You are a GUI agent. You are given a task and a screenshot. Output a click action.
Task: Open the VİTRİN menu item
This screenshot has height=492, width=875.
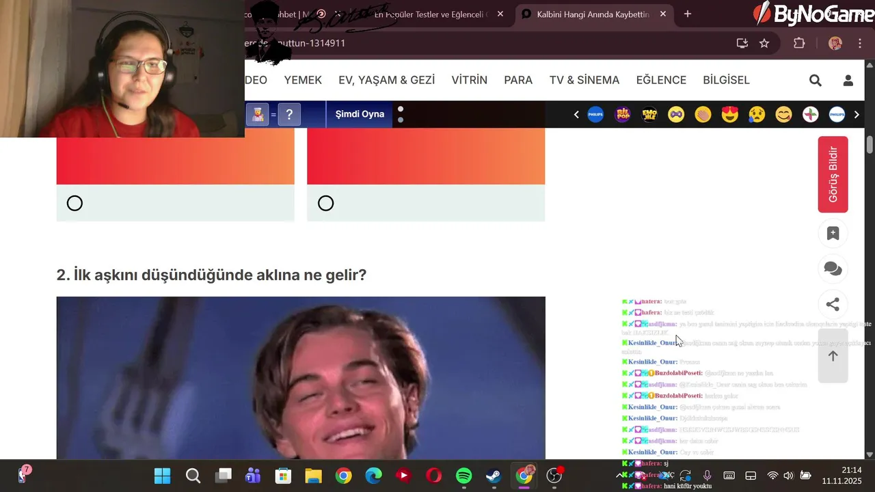[x=470, y=80]
